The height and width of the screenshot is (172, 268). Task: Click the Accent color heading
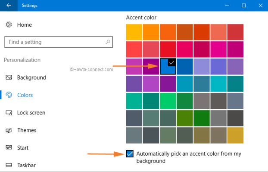click(x=141, y=17)
